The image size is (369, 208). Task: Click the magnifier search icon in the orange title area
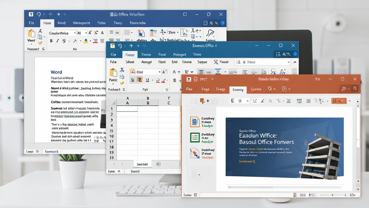[x=344, y=88]
